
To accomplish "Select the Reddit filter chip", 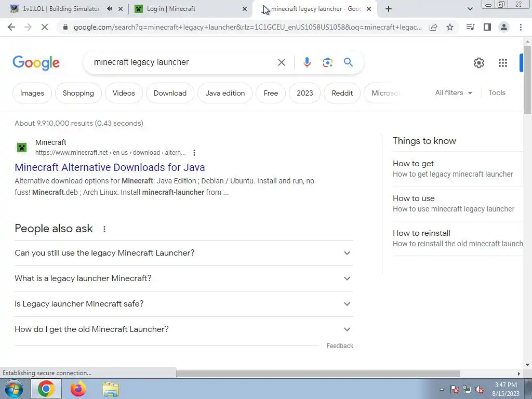I will point(342,93).
